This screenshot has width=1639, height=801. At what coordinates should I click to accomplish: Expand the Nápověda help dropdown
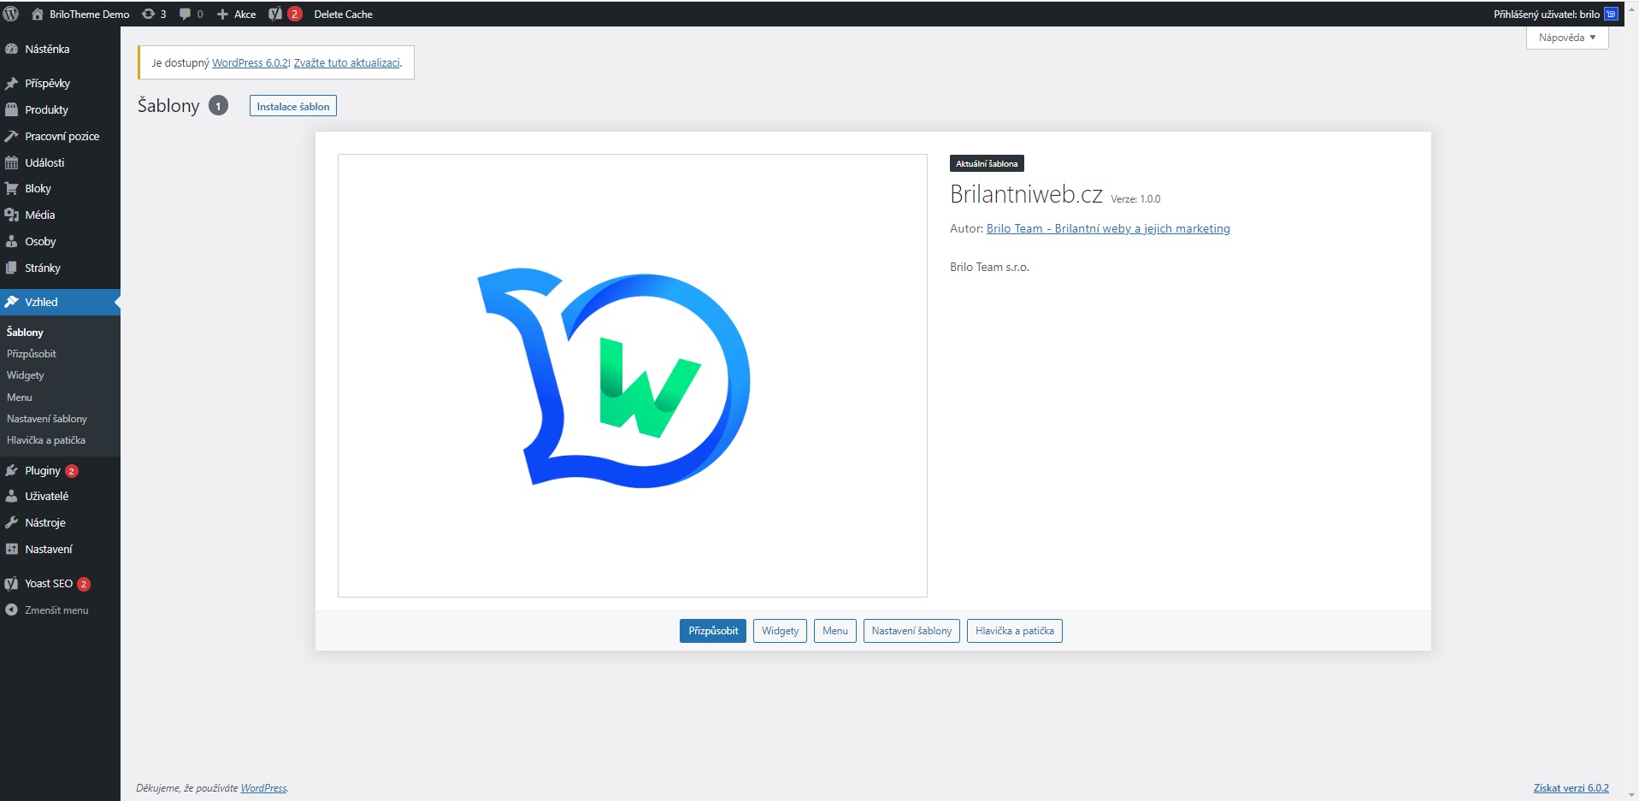(1566, 38)
